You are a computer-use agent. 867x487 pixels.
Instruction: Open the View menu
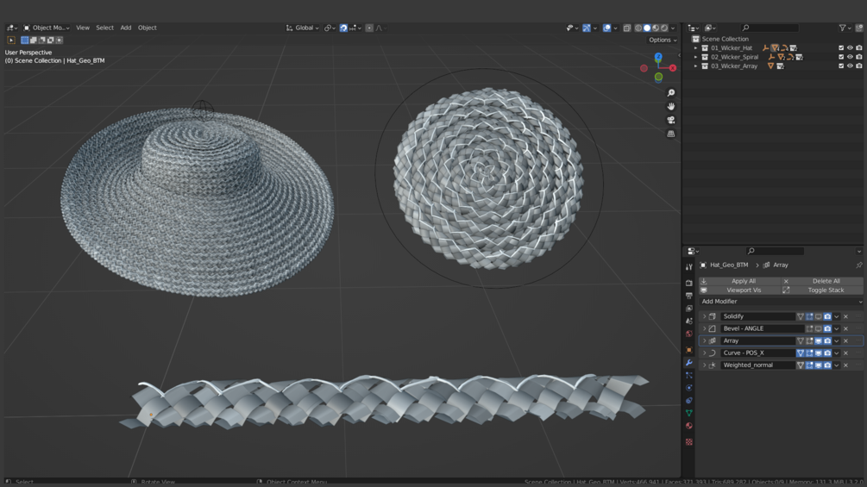83,28
